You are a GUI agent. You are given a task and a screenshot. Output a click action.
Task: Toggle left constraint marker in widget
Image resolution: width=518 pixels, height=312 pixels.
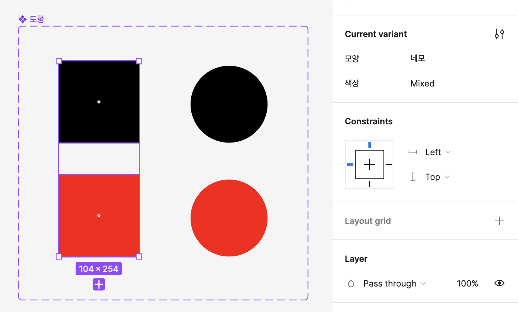[350, 164]
